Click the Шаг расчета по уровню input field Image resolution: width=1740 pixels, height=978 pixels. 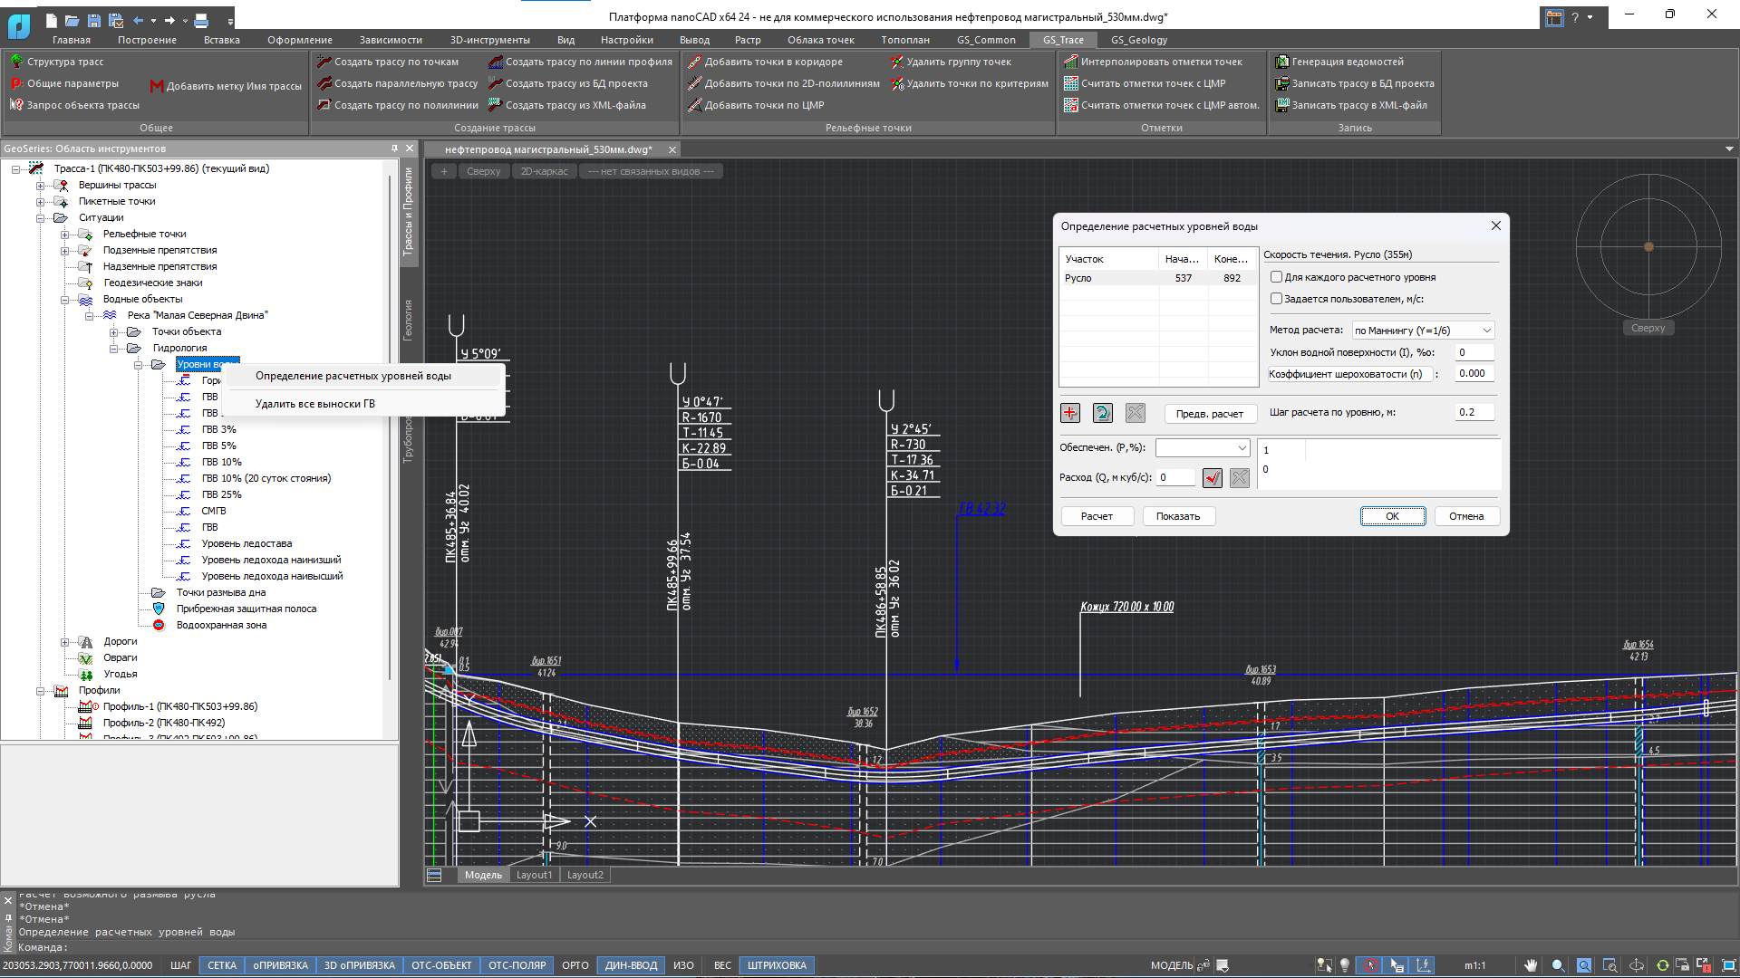[1474, 412]
